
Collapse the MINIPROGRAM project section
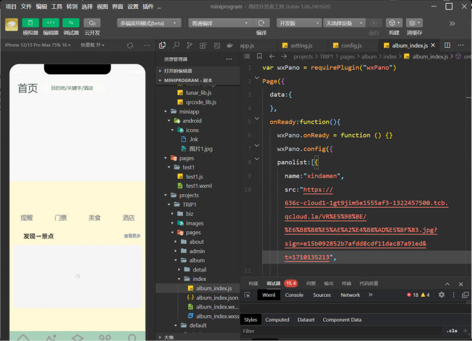198,80
